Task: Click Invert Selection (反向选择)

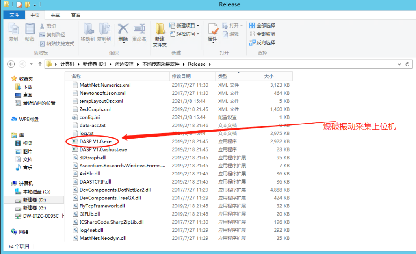Action: coord(262,42)
